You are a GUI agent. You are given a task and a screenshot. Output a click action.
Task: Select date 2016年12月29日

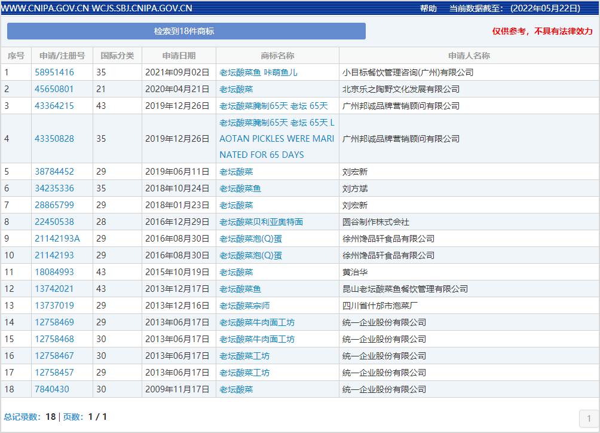point(177,222)
